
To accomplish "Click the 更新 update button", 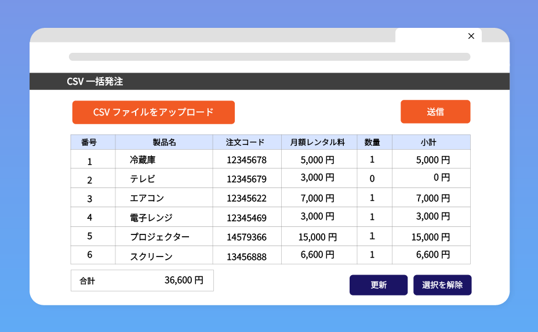I will pyautogui.click(x=378, y=285).
